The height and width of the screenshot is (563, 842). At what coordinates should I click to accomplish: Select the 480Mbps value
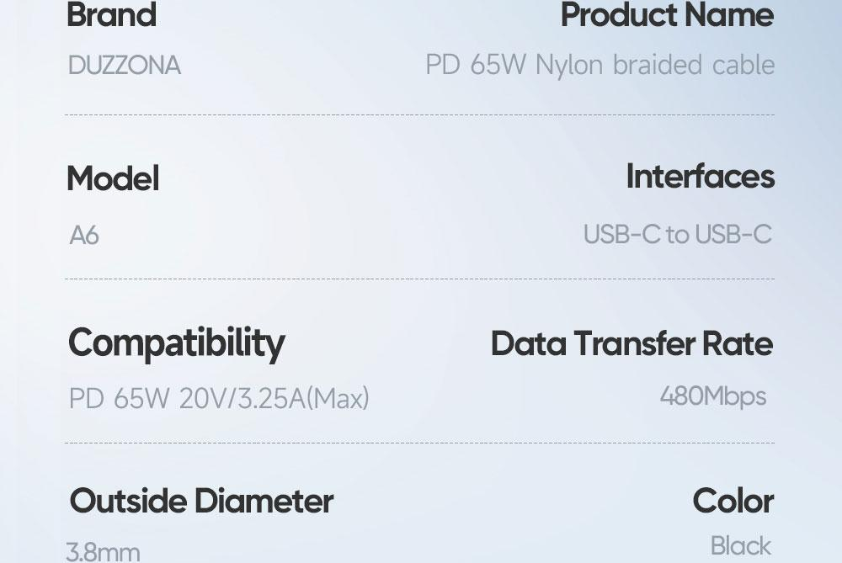712,396
